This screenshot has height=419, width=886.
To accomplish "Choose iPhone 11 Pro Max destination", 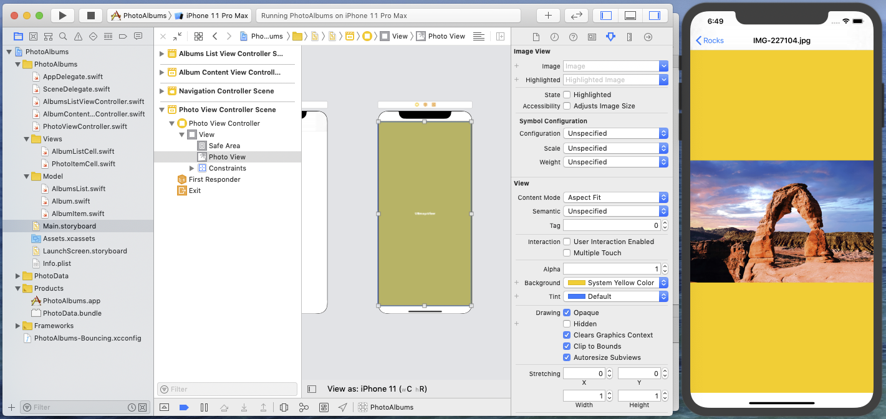I will coord(211,16).
